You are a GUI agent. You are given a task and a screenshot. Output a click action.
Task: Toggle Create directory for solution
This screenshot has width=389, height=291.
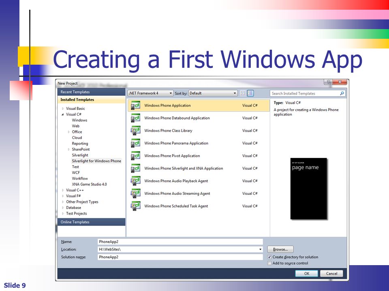pyautogui.click(x=269, y=257)
